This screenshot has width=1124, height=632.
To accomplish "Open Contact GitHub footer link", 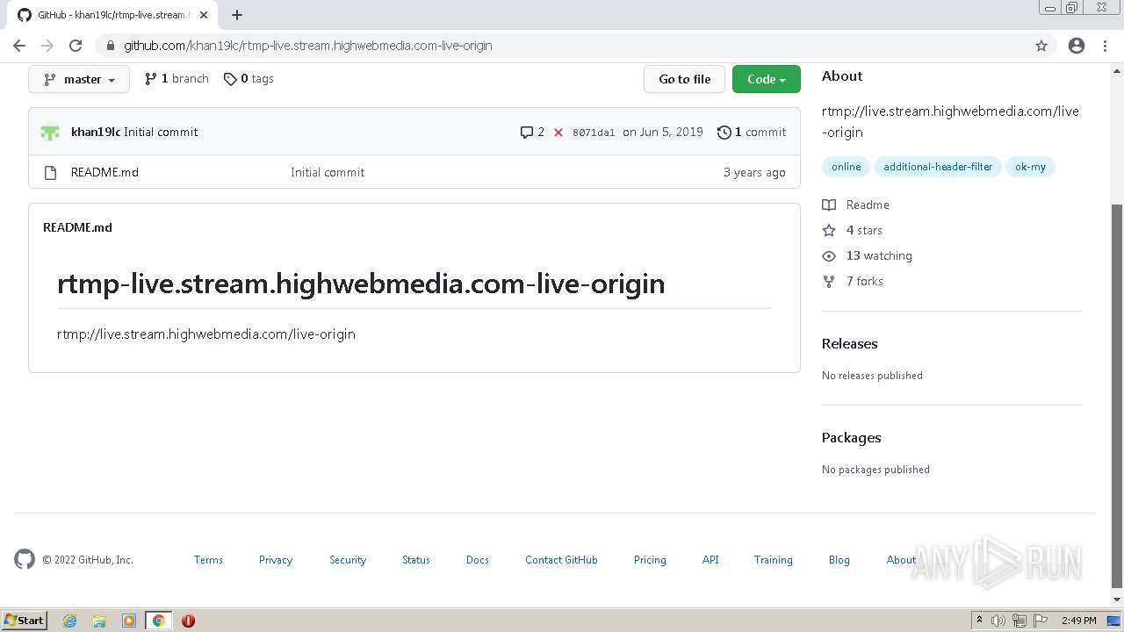I will pyautogui.click(x=561, y=560).
